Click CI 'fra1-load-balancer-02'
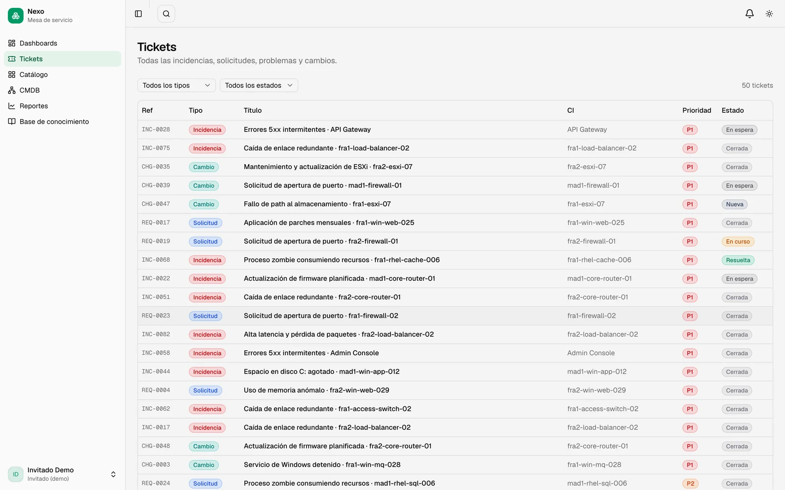 (x=602, y=148)
